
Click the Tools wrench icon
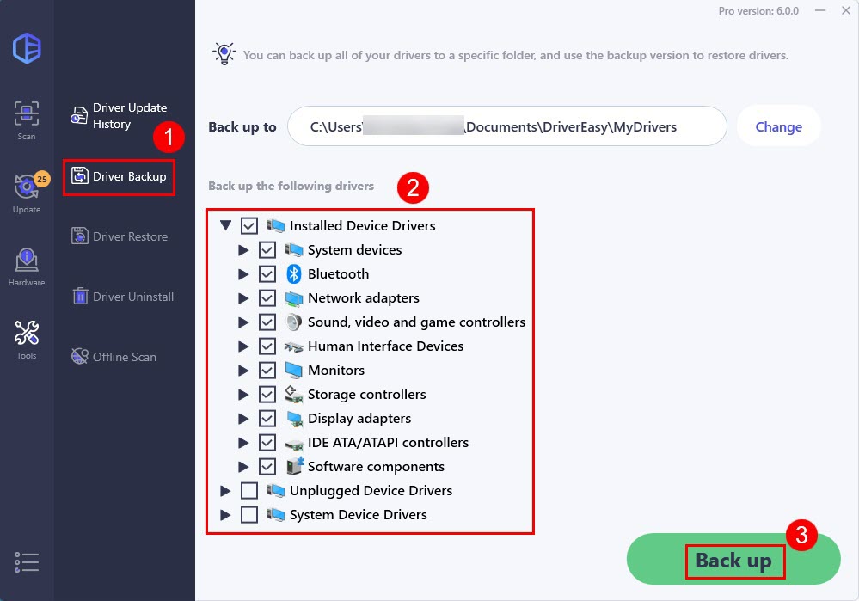click(x=27, y=333)
